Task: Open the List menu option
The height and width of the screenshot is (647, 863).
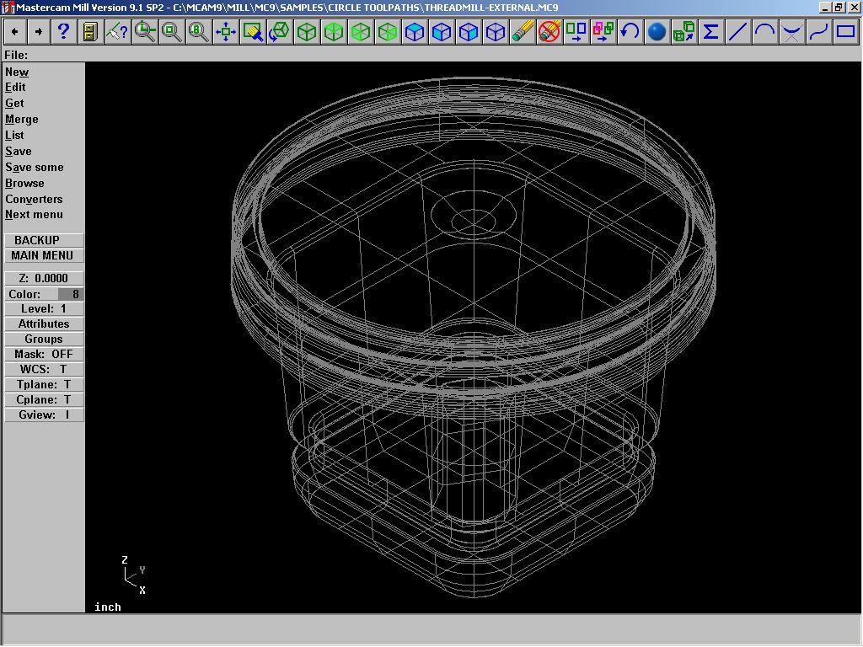Action: pyautogui.click(x=15, y=136)
